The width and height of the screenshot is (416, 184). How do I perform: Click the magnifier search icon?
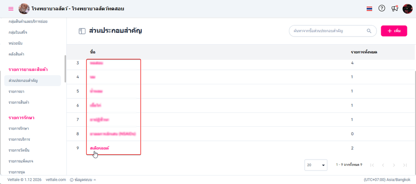[x=369, y=31]
